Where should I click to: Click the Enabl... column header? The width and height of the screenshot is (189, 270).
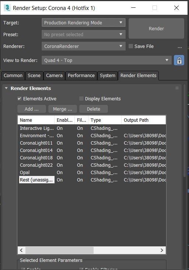64,120
